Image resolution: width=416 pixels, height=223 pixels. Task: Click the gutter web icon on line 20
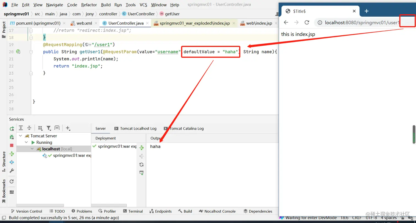[x=18, y=52]
